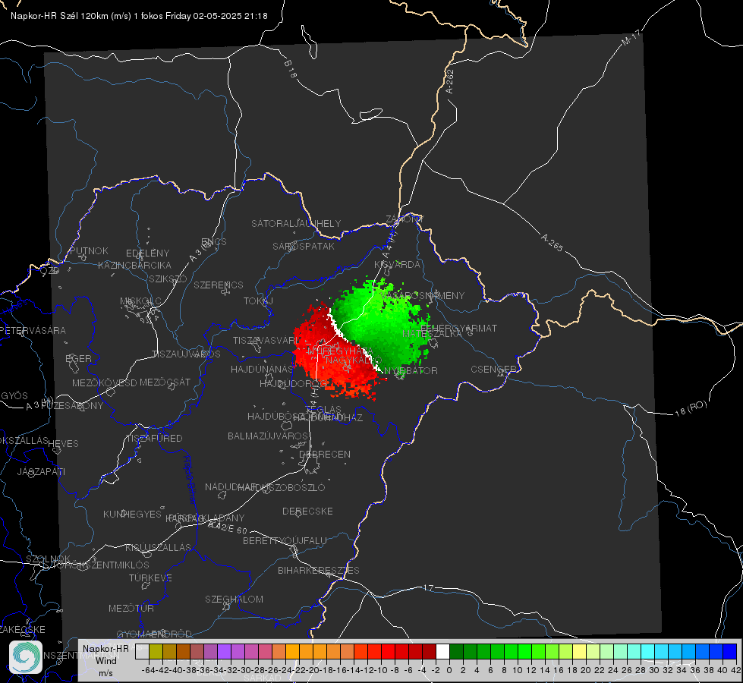743x683 pixels.
Task: Click the light gray swatch at legend start
Action: [142, 651]
